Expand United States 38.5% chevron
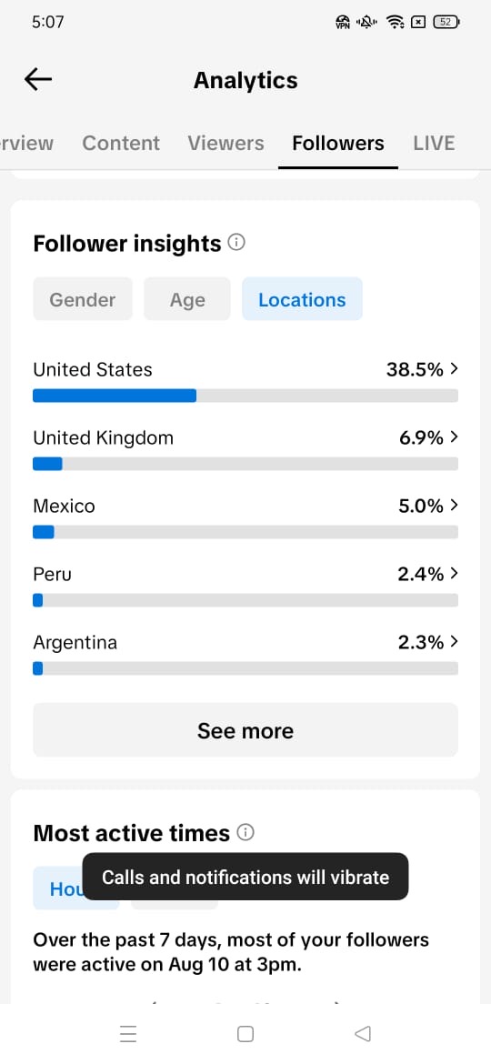This screenshot has width=491, height=1064. (x=455, y=368)
